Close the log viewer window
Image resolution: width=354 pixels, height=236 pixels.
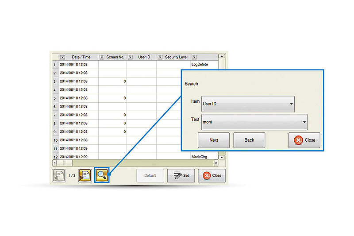click(212, 175)
